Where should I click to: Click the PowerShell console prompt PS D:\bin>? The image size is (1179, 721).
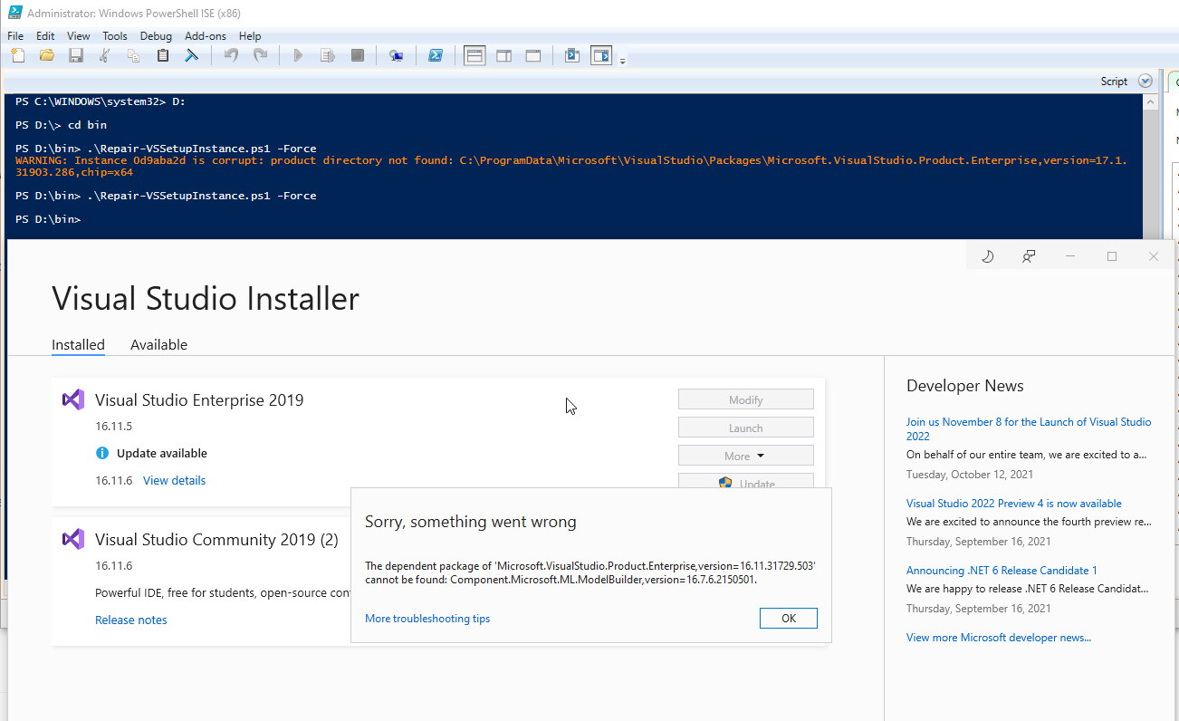point(48,219)
